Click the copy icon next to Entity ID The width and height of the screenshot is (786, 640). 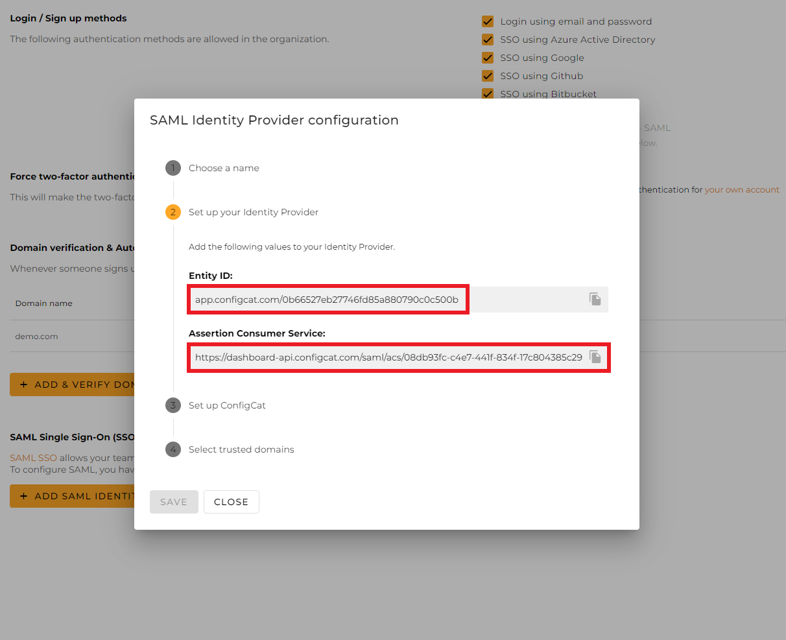point(595,298)
